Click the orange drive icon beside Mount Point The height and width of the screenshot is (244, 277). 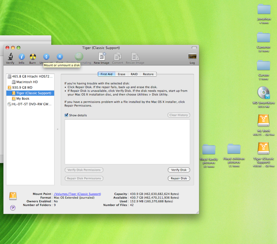pos(13,196)
